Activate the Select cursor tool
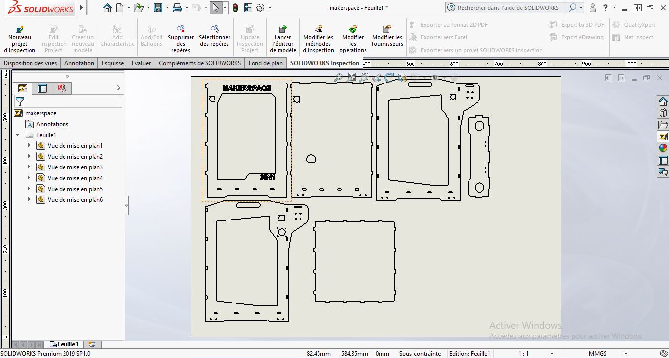Image resolution: width=669 pixels, height=358 pixels. [215, 8]
